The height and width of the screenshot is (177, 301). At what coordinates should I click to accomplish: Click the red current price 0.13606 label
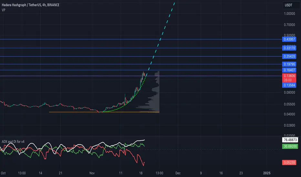pyautogui.click(x=289, y=78)
